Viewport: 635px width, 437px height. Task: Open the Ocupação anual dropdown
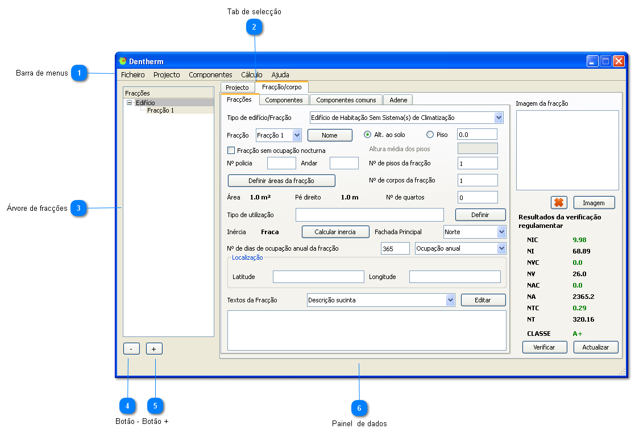(501, 248)
